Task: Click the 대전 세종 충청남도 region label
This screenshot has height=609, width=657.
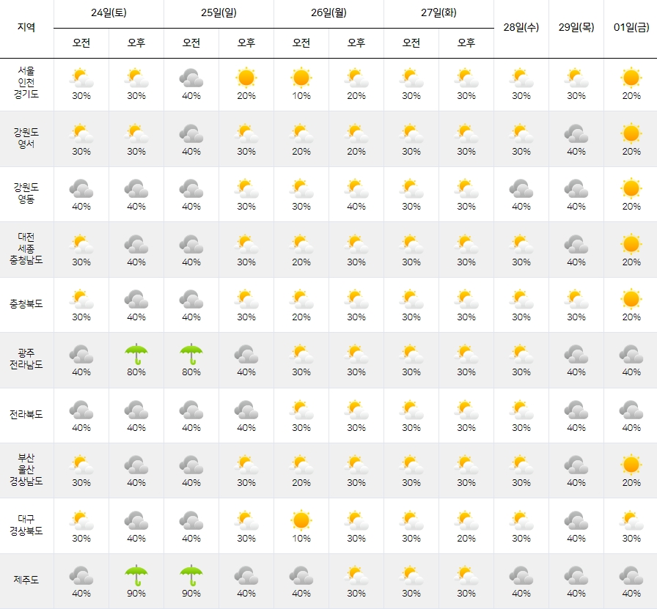Action: coord(26,248)
